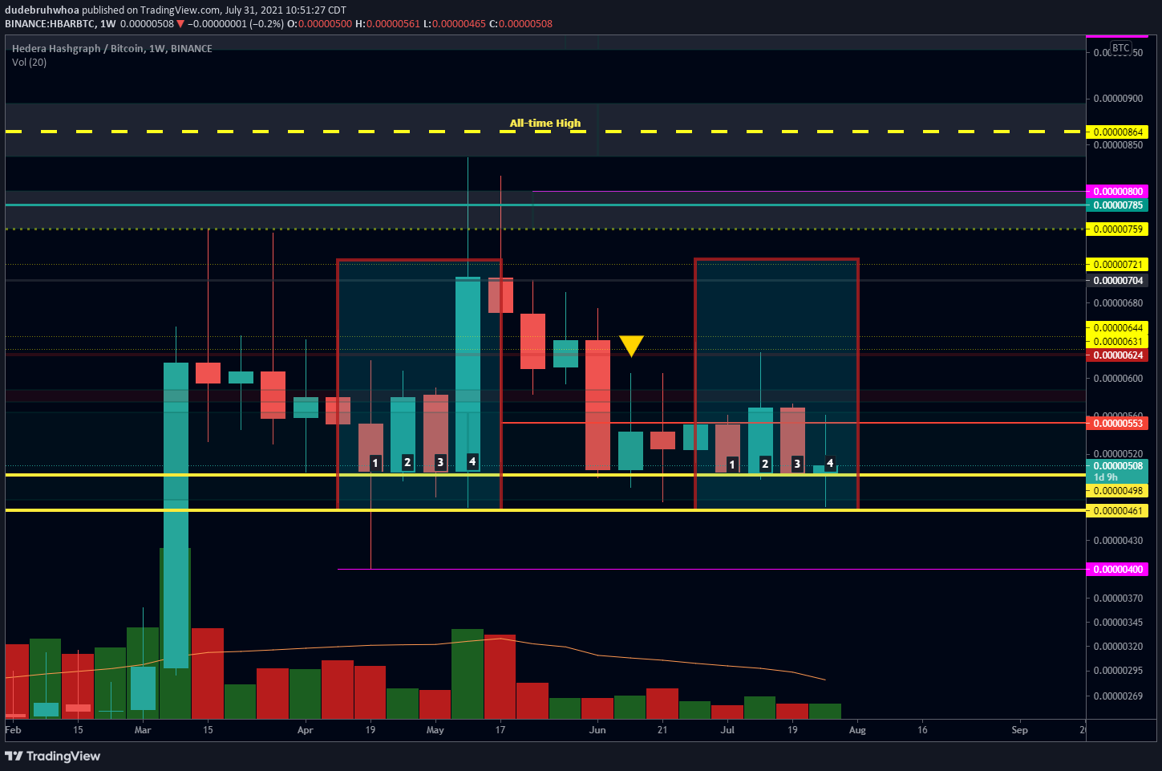Click the 0.00000295 price axis value
This screenshot has width=1162, height=771.
click(x=1119, y=671)
